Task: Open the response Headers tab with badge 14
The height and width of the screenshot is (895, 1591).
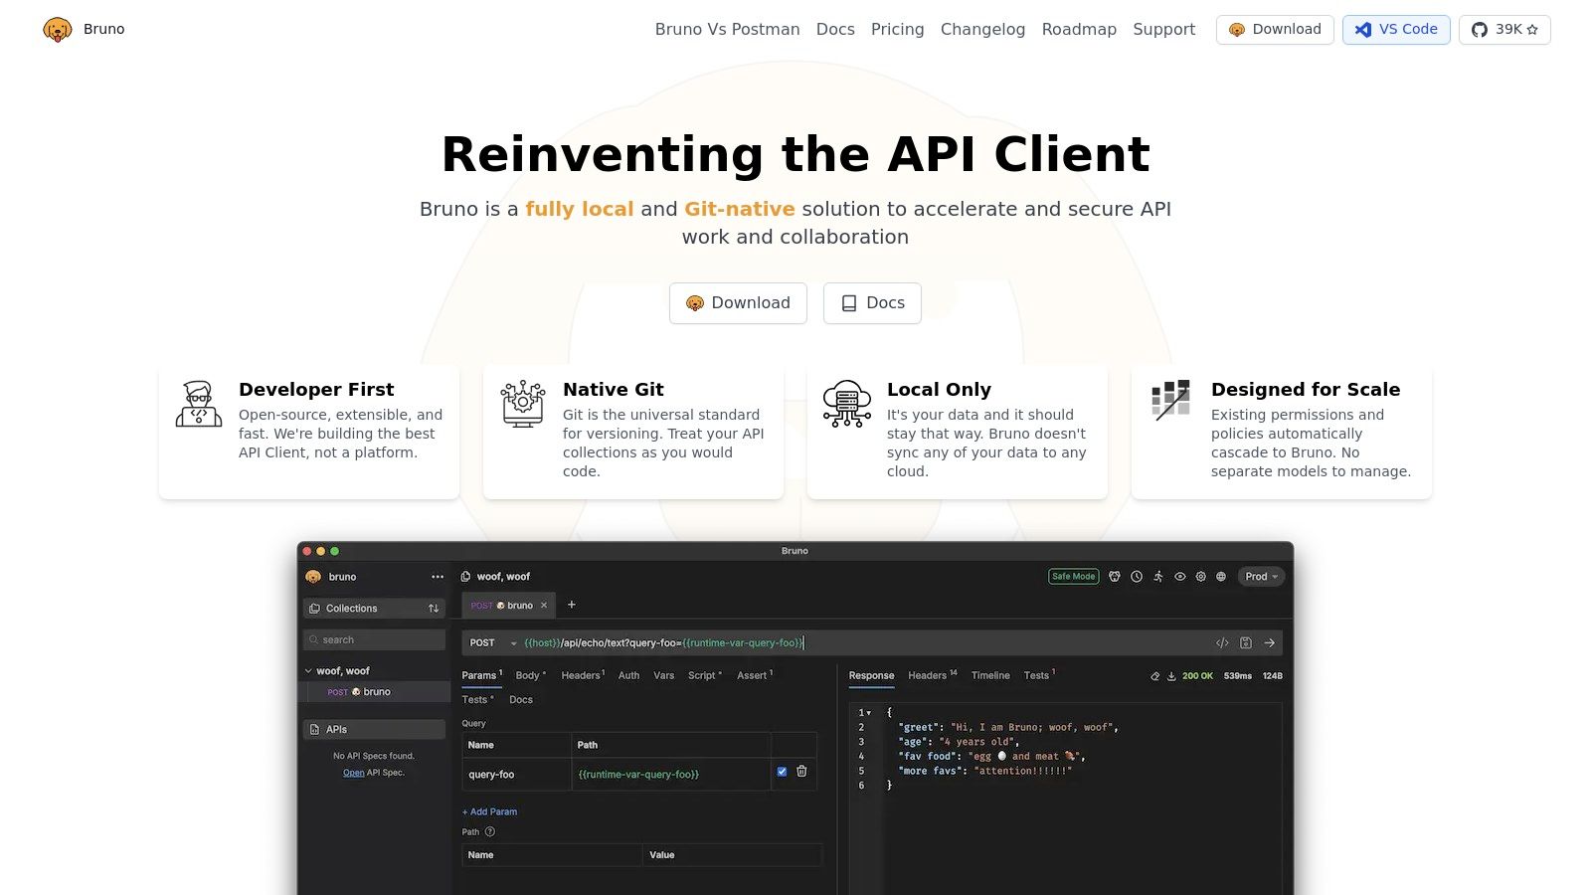Action: [x=933, y=676]
